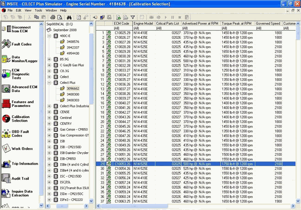Open the View menu
The height and width of the screenshot is (210, 301).
28,10
